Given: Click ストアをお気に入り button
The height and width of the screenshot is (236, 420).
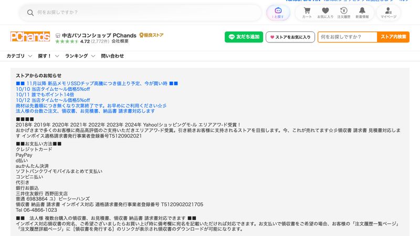Looking at the screenshot, I should click(290, 37).
